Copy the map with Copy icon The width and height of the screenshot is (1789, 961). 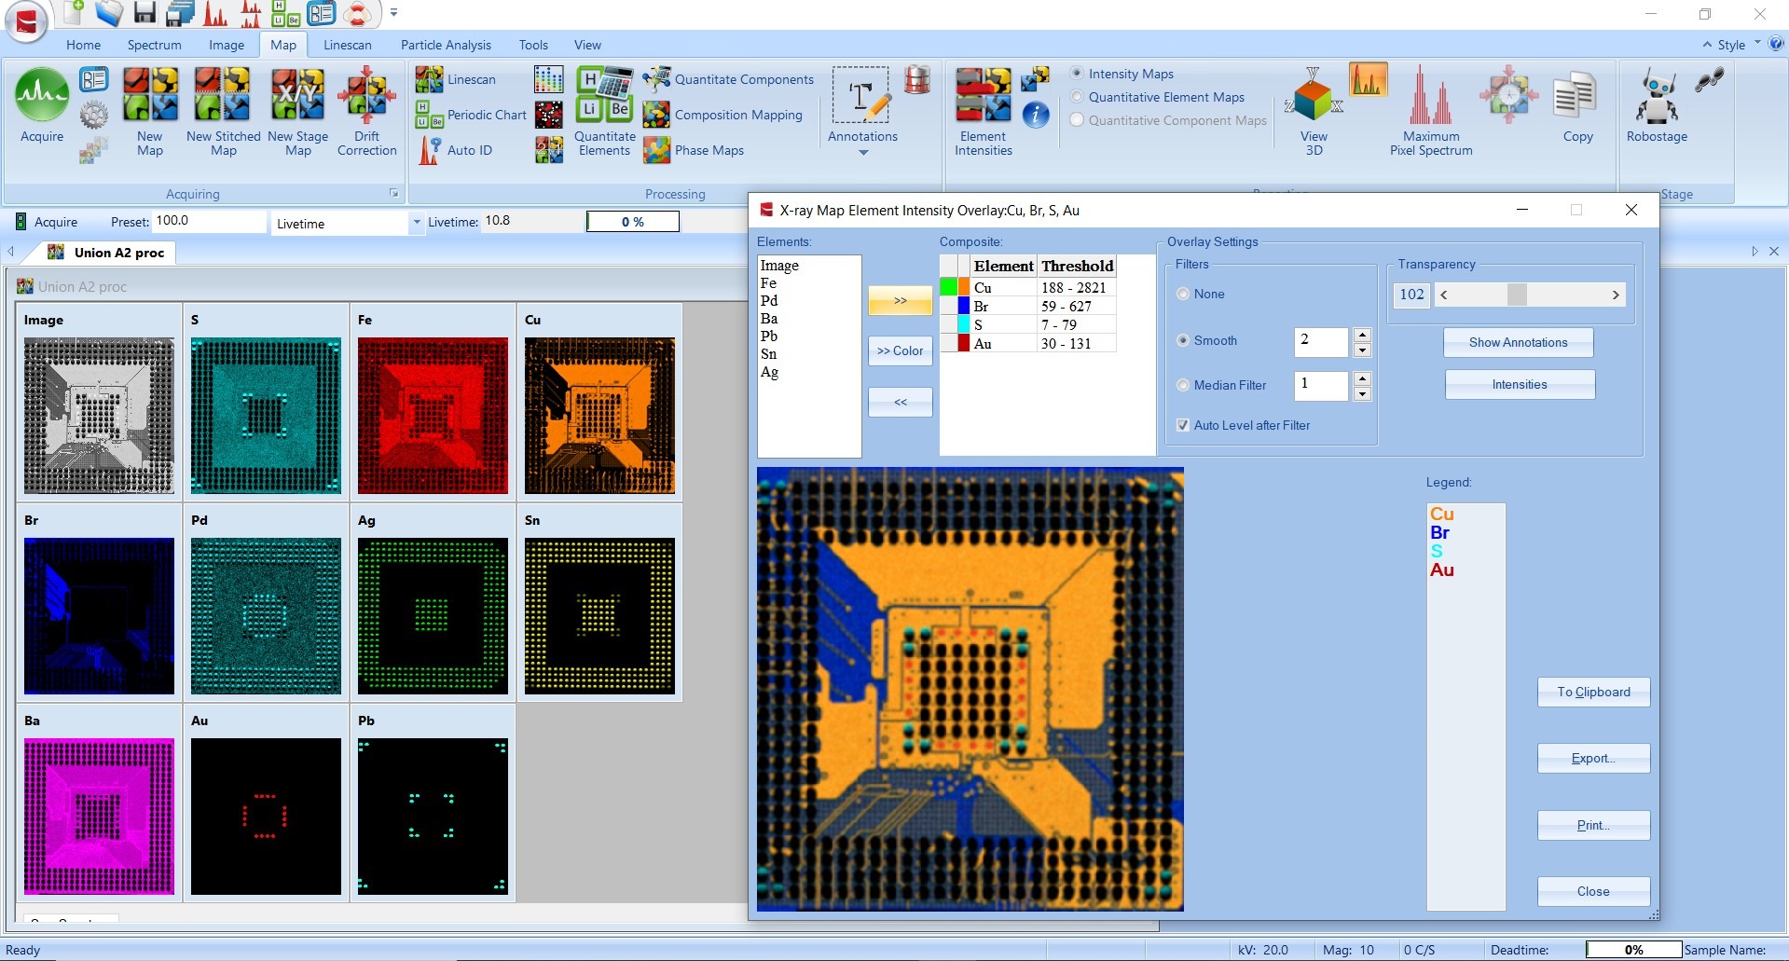click(1576, 107)
